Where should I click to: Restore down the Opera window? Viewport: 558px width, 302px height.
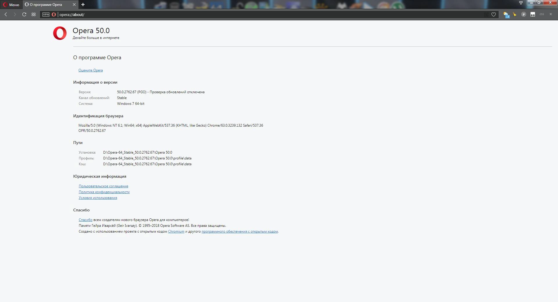pyautogui.click(x=539, y=3)
